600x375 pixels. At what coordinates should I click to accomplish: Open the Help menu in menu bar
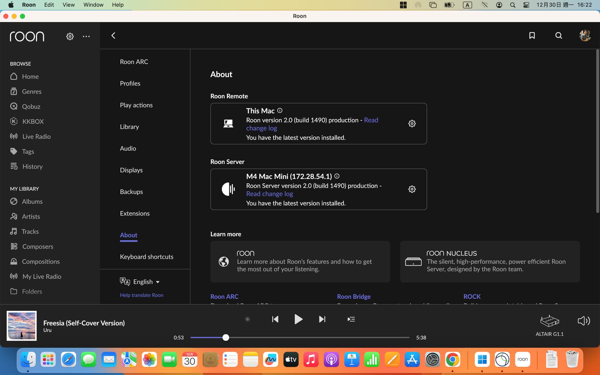coord(118,5)
